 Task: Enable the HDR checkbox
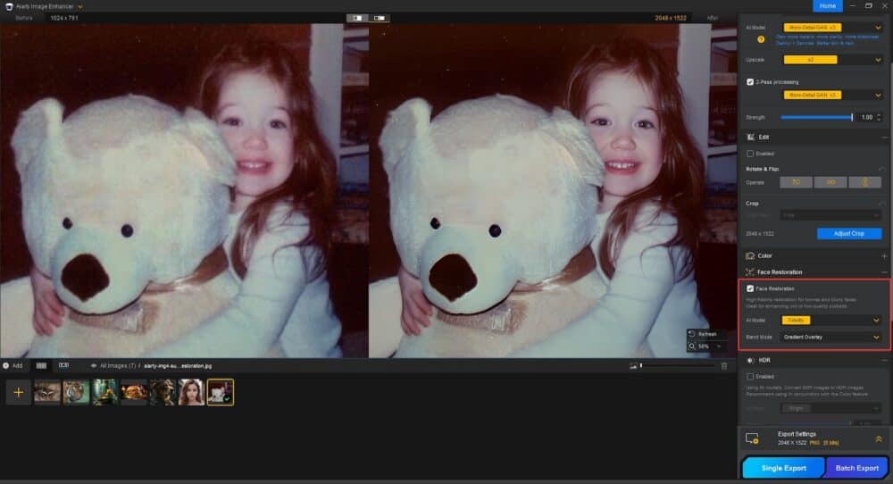[x=750, y=376]
